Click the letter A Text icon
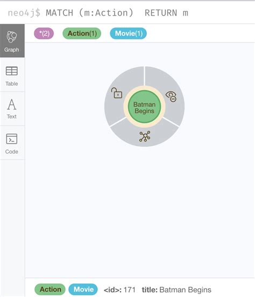 click(x=12, y=105)
